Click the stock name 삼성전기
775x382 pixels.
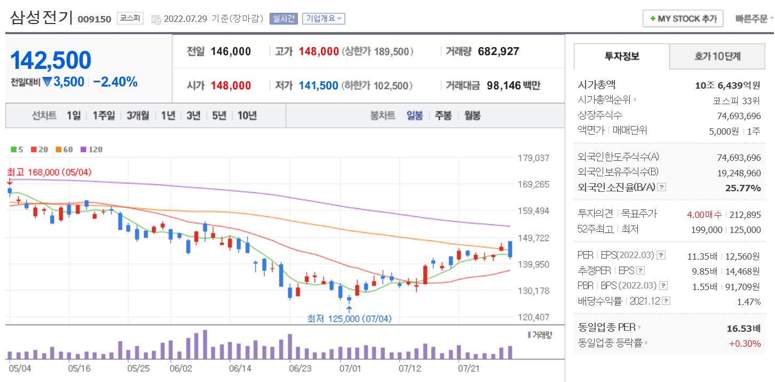pos(41,18)
